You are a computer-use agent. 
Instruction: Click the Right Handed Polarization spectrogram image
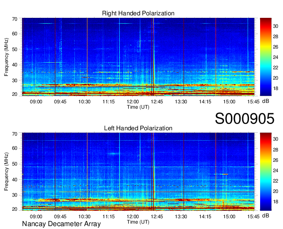pos(138,57)
